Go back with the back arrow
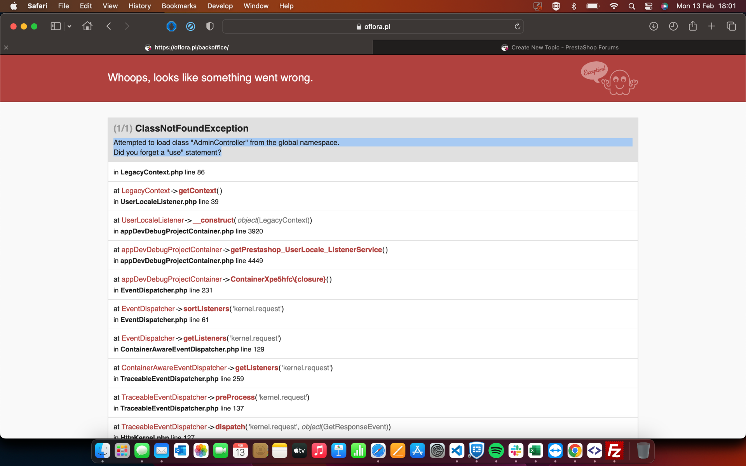746x466 pixels. pos(109,26)
